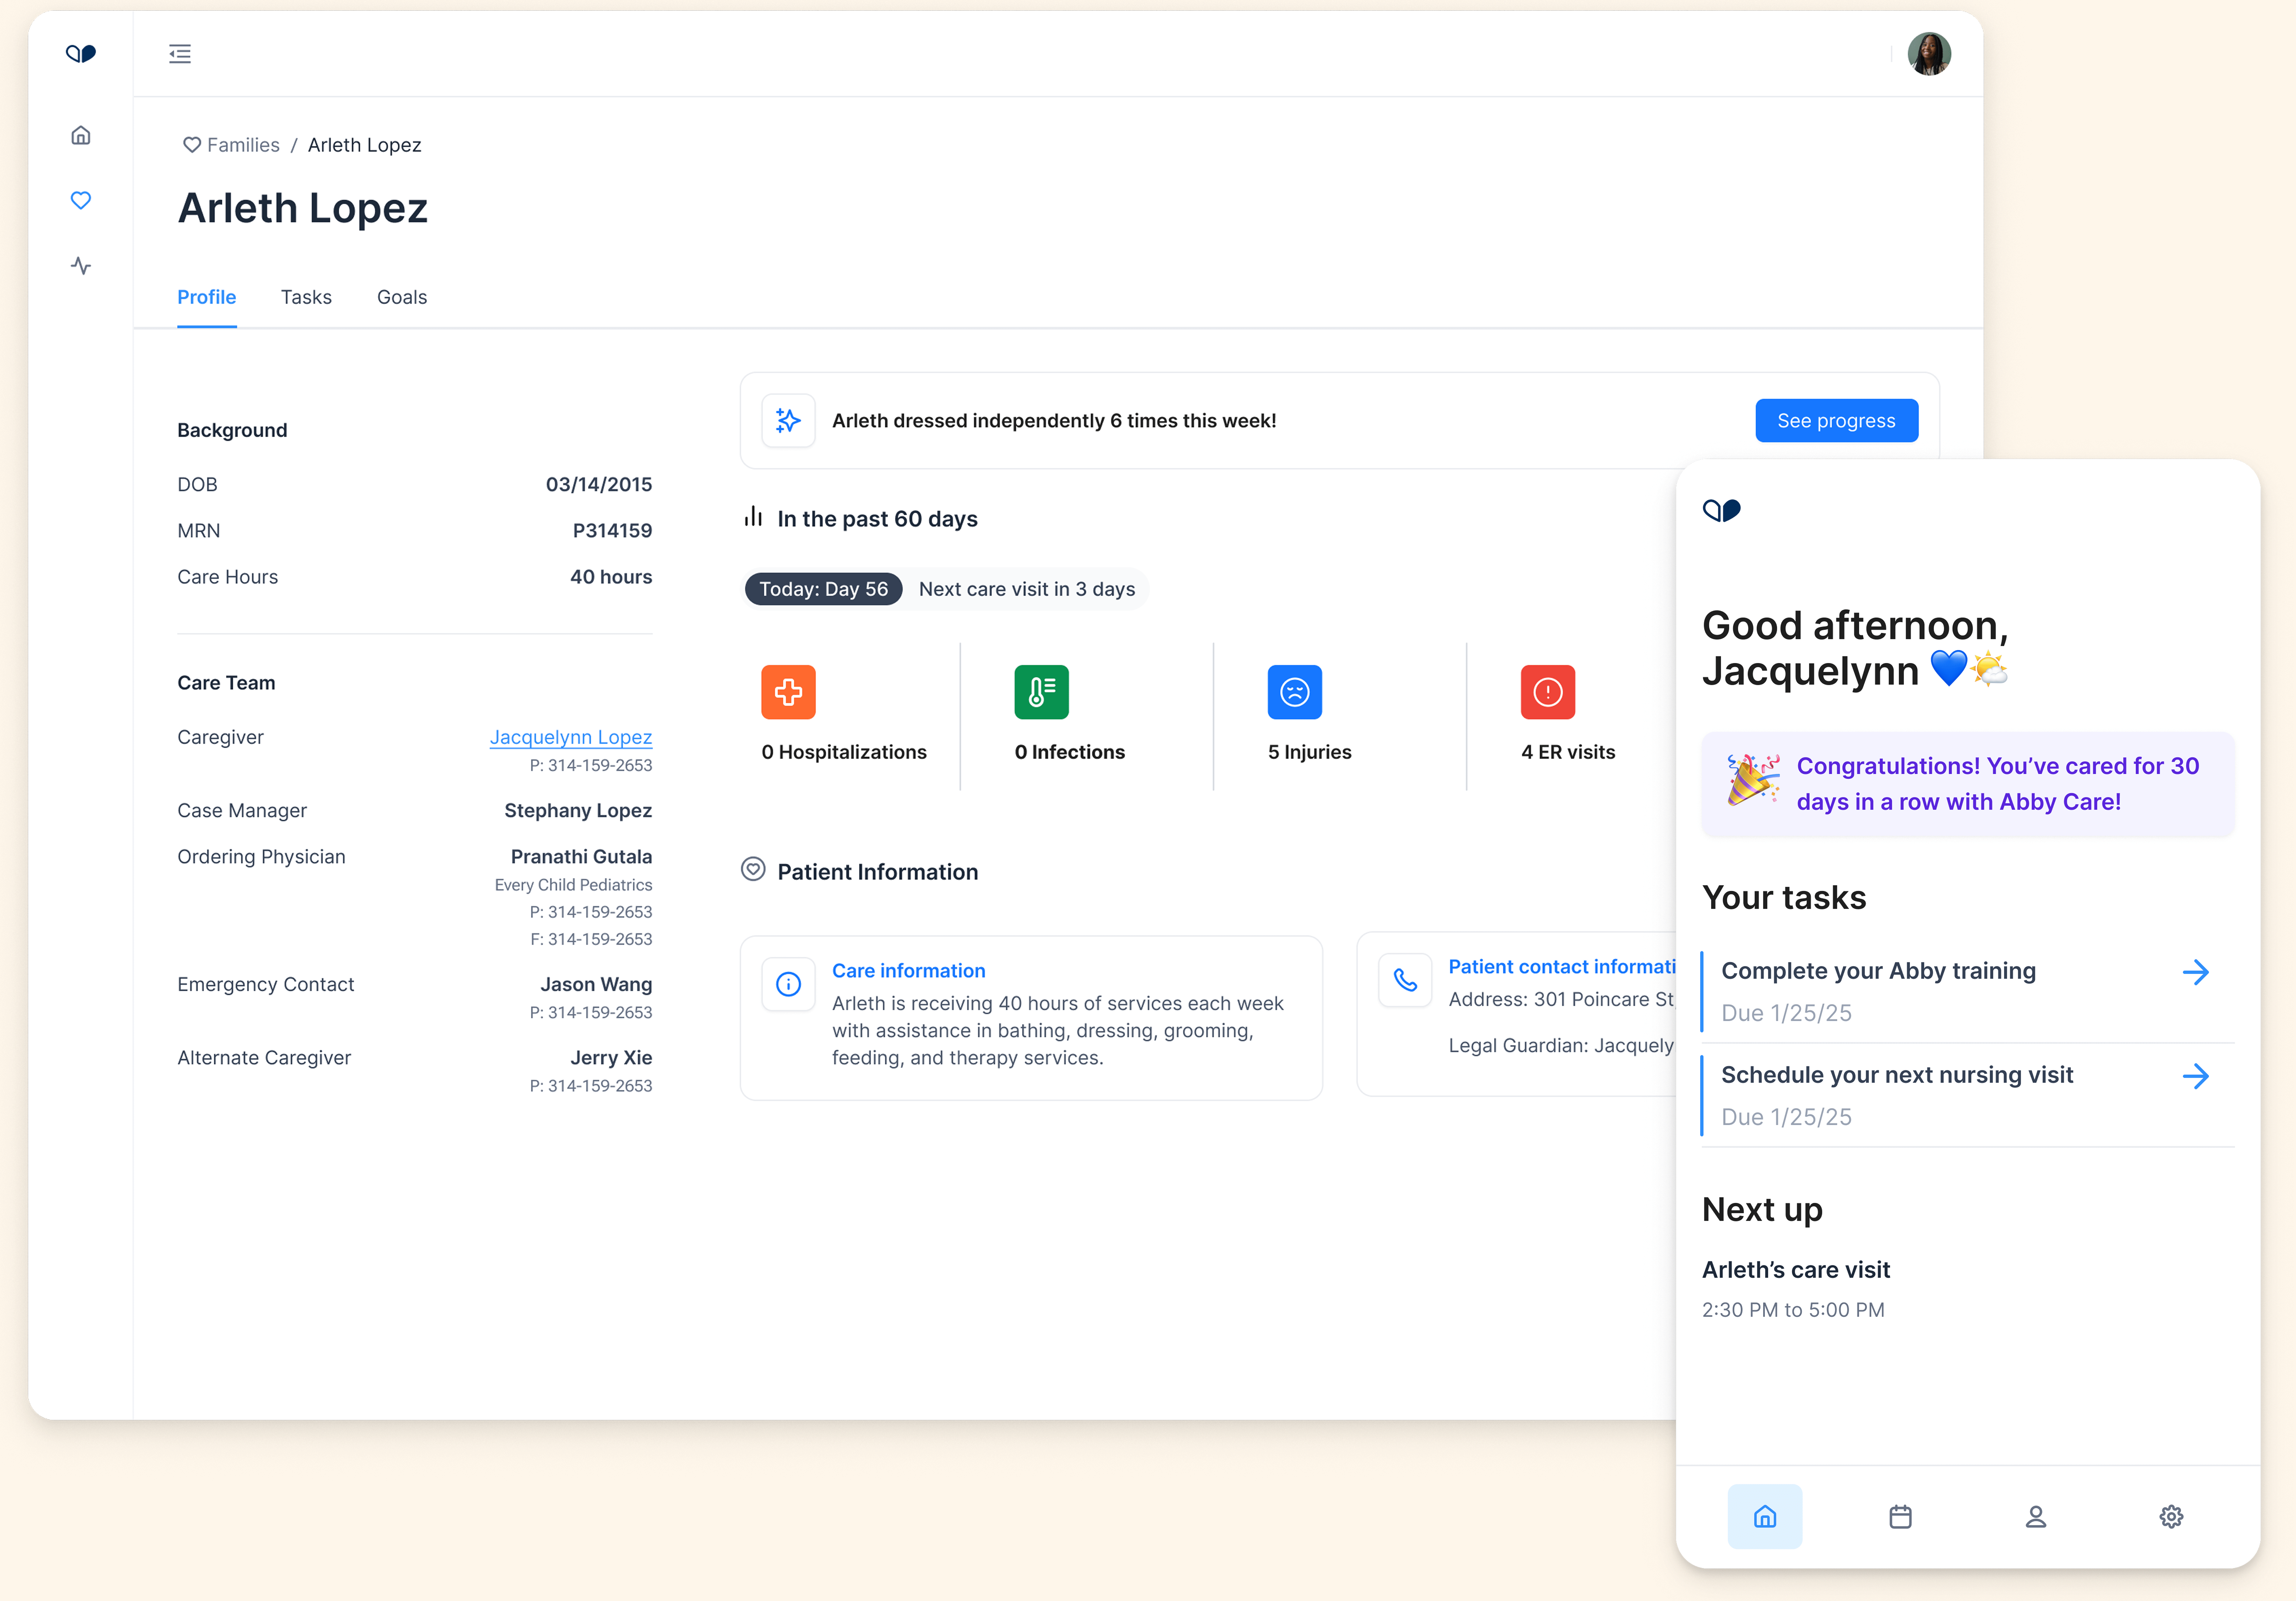
Task: Click the 4 ER visits stat
Action: tap(1568, 752)
